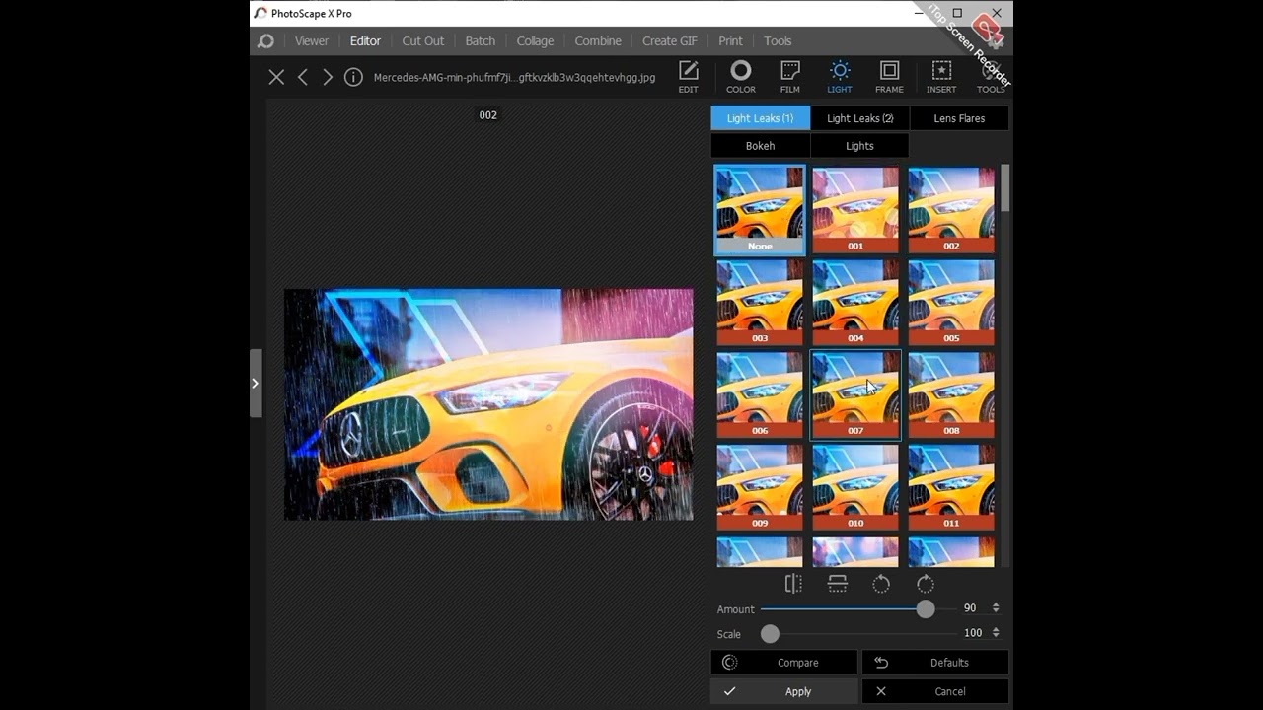Choose light leak preset 006
Screen dimensions: 1263x710
tap(760, 394)
